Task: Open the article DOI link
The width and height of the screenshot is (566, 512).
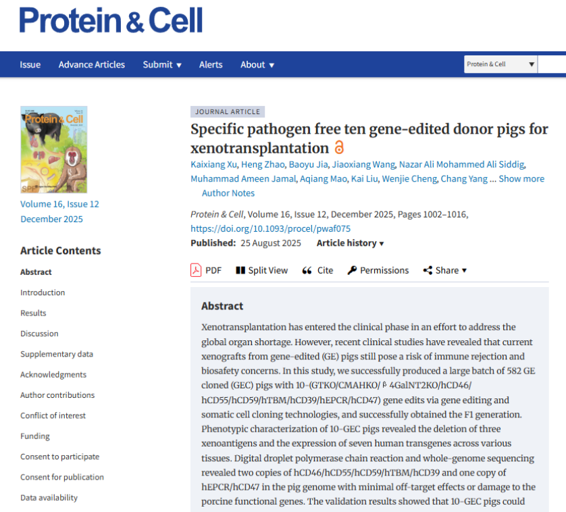Action: (x=271, y=229)
